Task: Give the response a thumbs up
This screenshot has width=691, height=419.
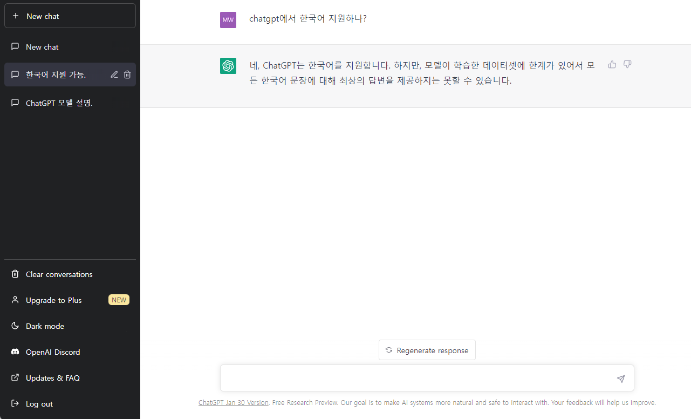Action: (x=612, y=64)
